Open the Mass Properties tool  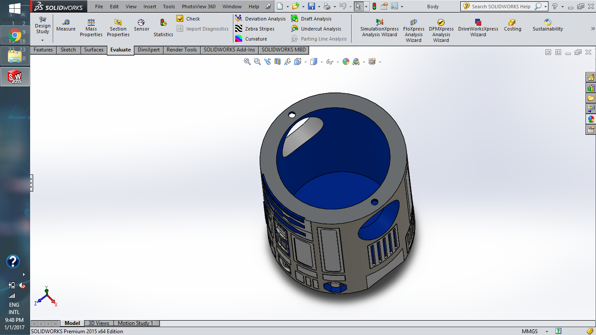point(91,26)
